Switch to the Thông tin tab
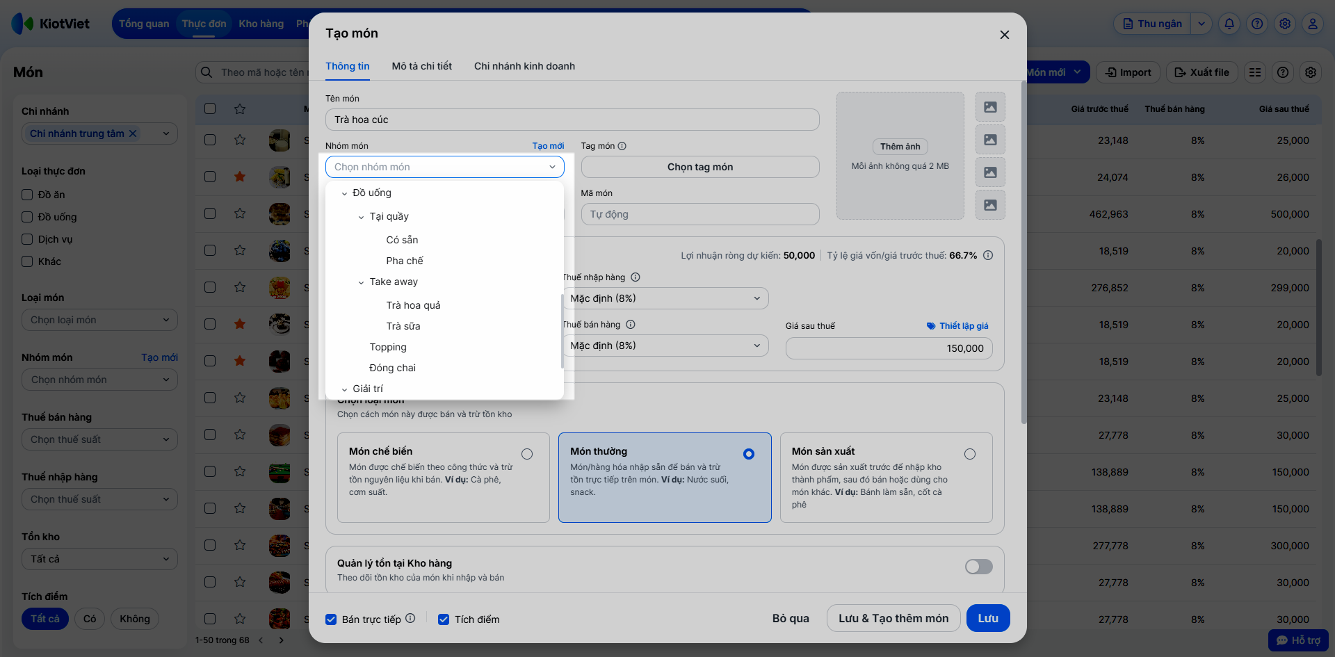 [x=348, y=66]
